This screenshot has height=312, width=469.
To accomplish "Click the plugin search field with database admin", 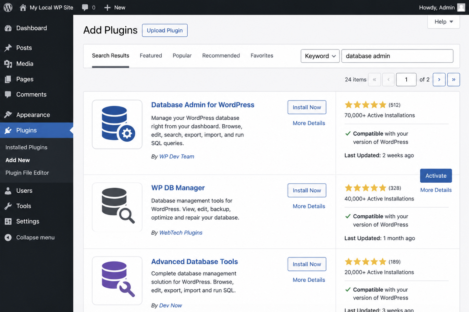I will click(x=397, y=56).
